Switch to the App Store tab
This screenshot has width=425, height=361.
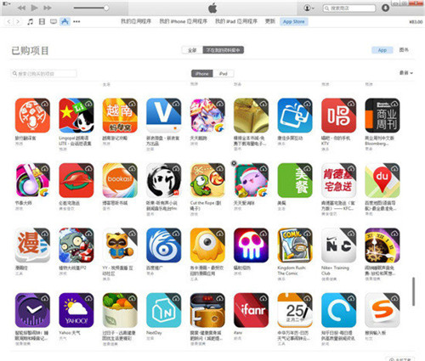click(x=294, y=21)
